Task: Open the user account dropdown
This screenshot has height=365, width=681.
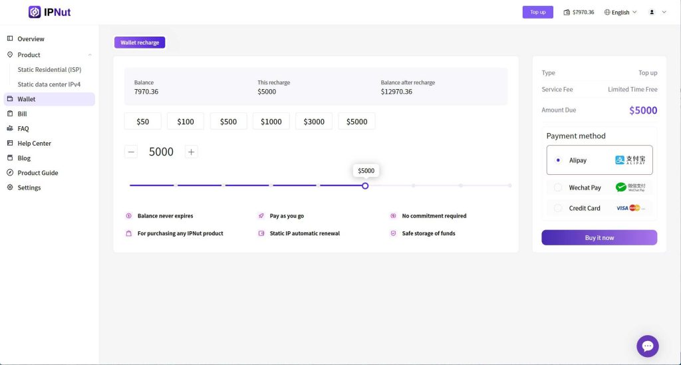Action: 657,12
